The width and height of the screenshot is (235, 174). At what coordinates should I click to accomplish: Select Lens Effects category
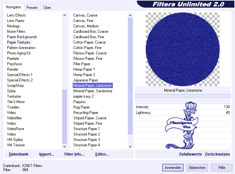[17, 15]
